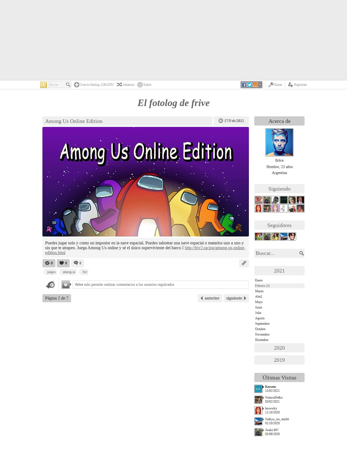The image size is (347, 450).
Task: Click the top bar search magnifier icon
Action: (68, 85)
